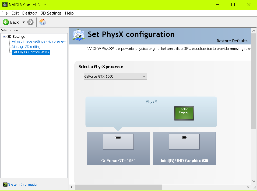
Task: Select Set PhysX Configuration task
Action: [30, 52]
